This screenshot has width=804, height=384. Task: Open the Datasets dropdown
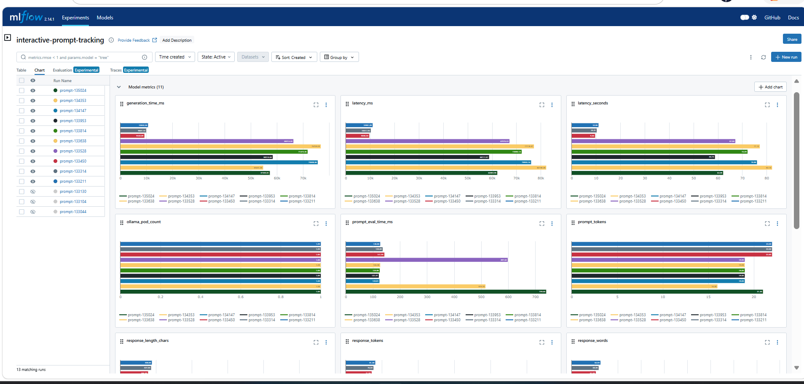click(x=253, y=57)
